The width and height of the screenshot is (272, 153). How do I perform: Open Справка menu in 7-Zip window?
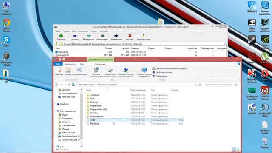click(x=104, y=31)
